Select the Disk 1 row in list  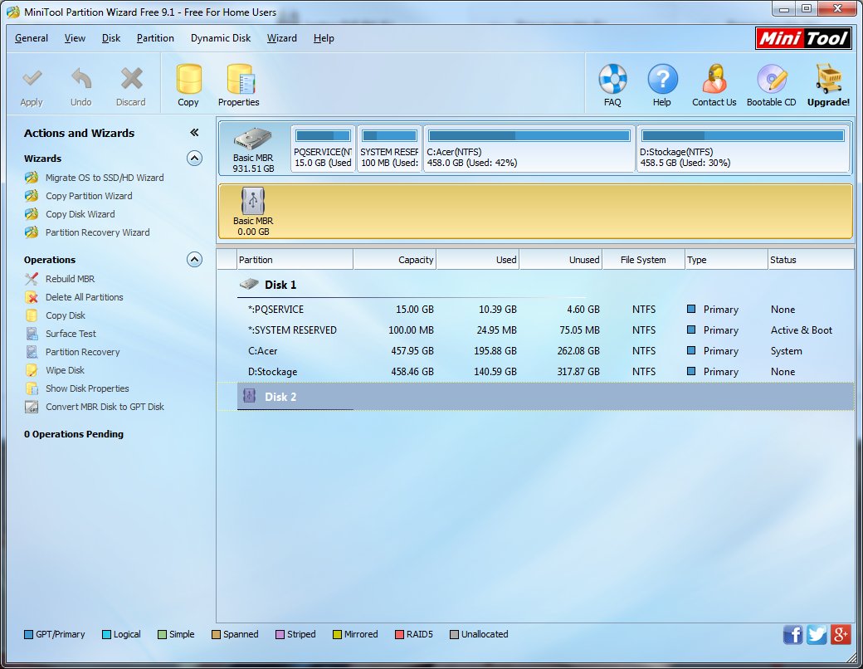535,285
